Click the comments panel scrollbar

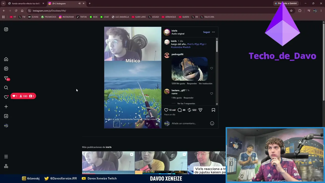217,46
